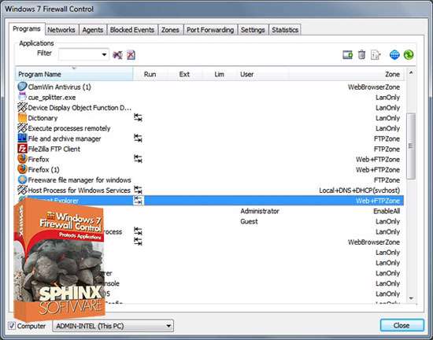
Task: Click the Lim column header
Action: [x=220, y=74]
